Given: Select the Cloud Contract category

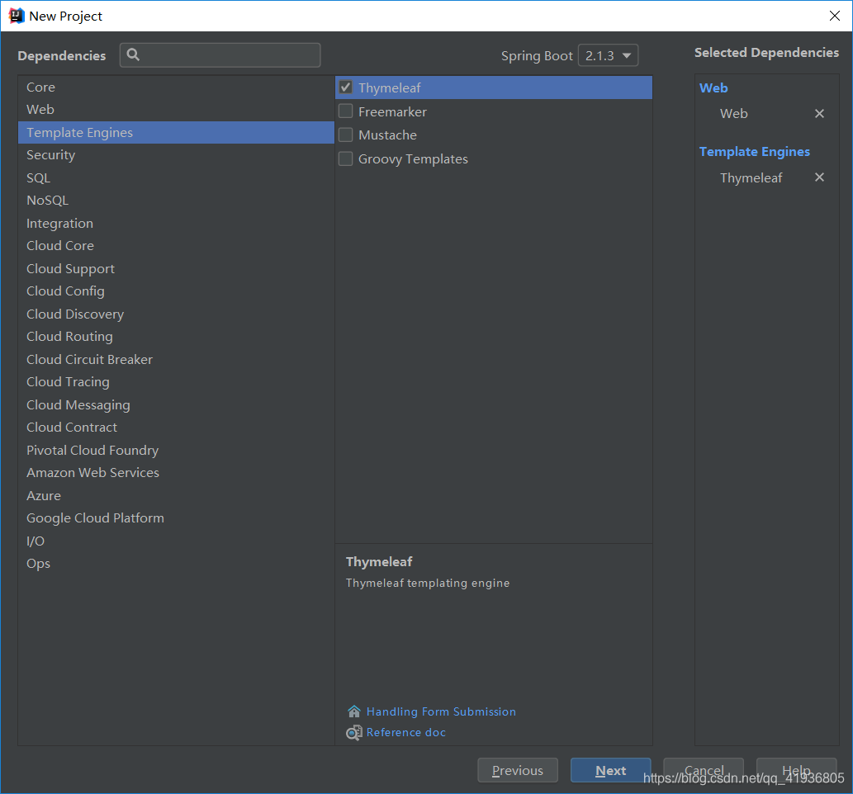Looking at the screenshot, I should click(x=176, y=428).
